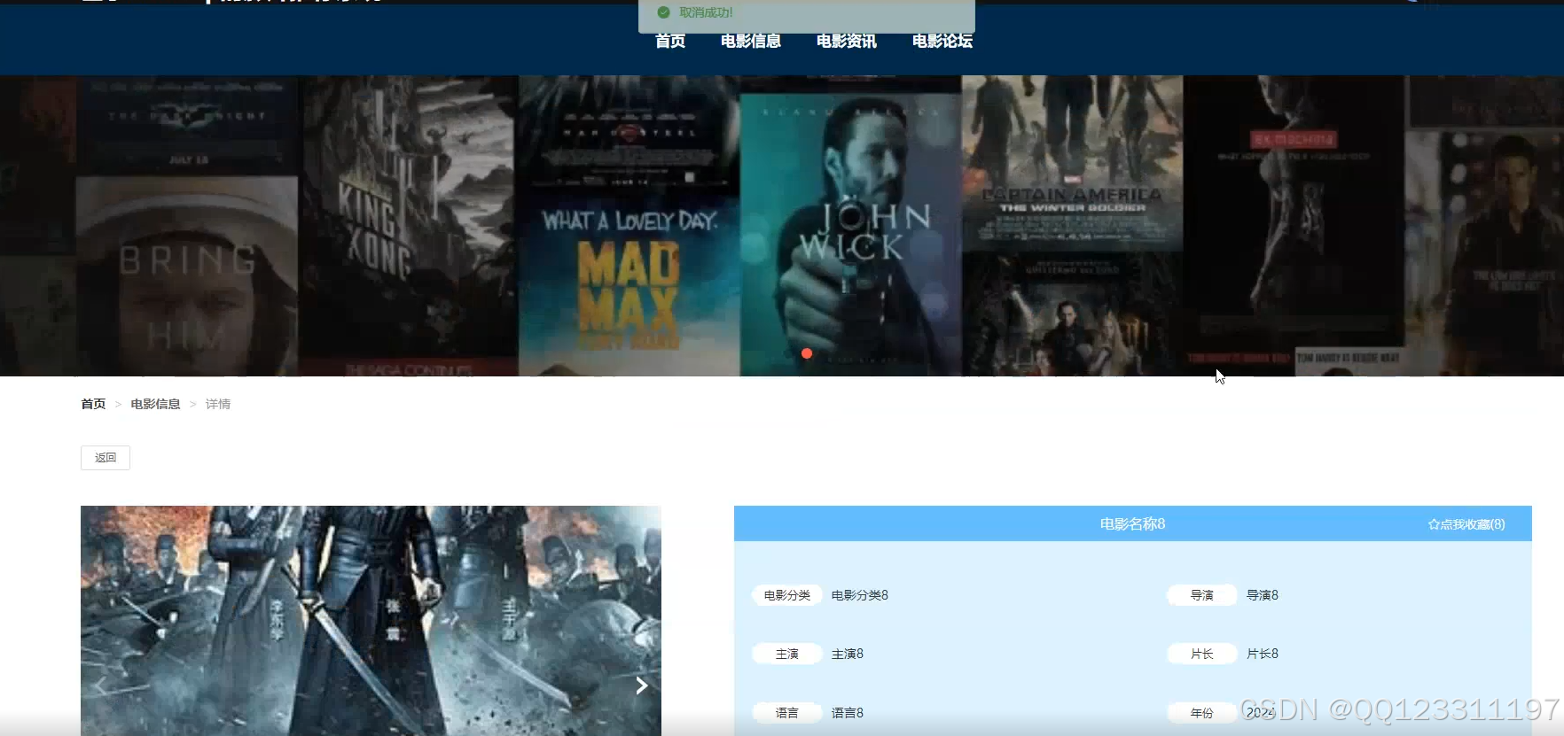The height and width of the screenshot is (736, 1564).
Task: Open the 首页 navigation tab
Action: pos(670,41)
